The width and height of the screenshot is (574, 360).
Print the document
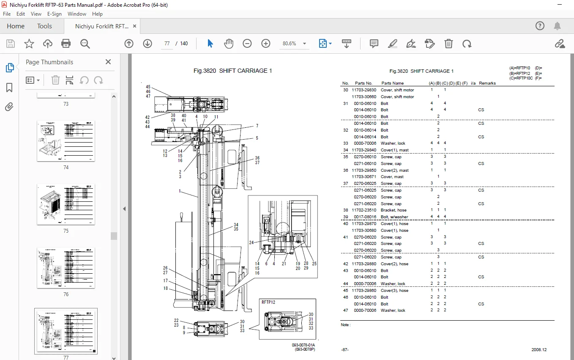coord(66,44)
